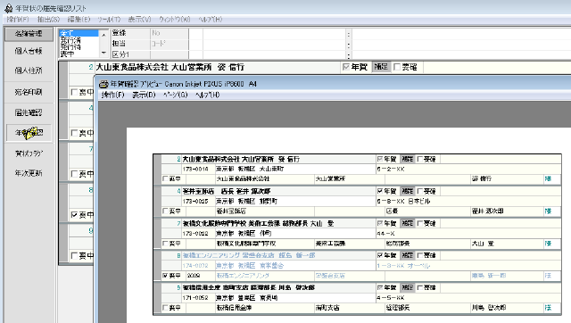This screenshot has width=571, height=323.
Task: Click the 年賀 checkbox for 板橋エンジニアリング in the preview
Action: click(380, 255)
